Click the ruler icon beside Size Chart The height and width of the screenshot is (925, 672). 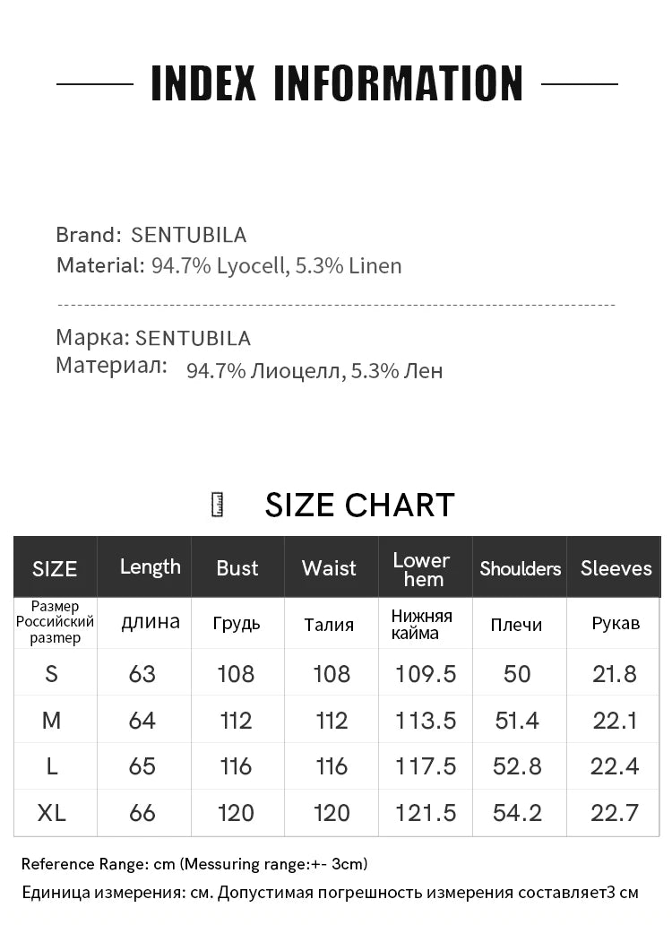[216, 505]
